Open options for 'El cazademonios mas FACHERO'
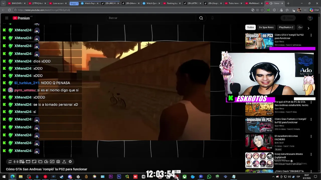 coord(311,136)
